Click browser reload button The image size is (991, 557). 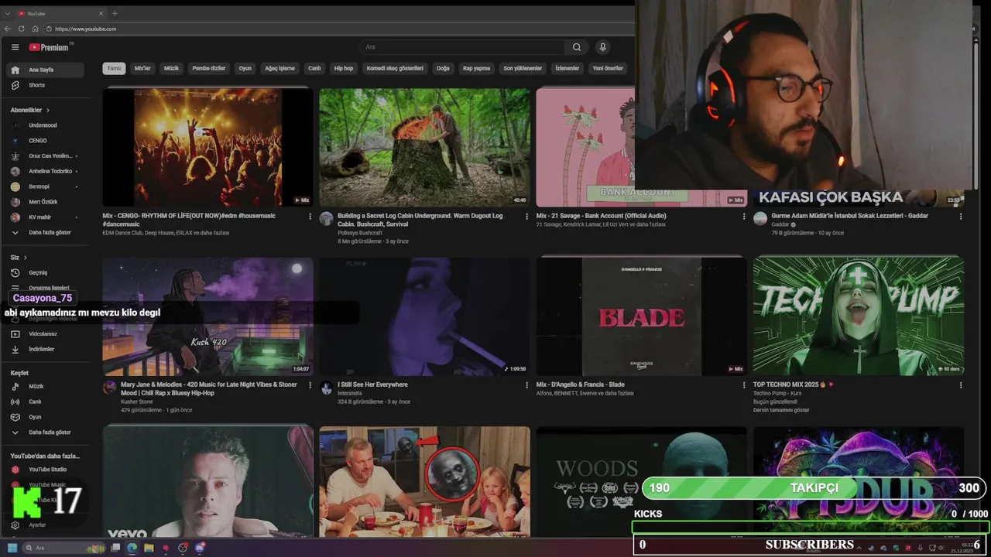(21, 29)
